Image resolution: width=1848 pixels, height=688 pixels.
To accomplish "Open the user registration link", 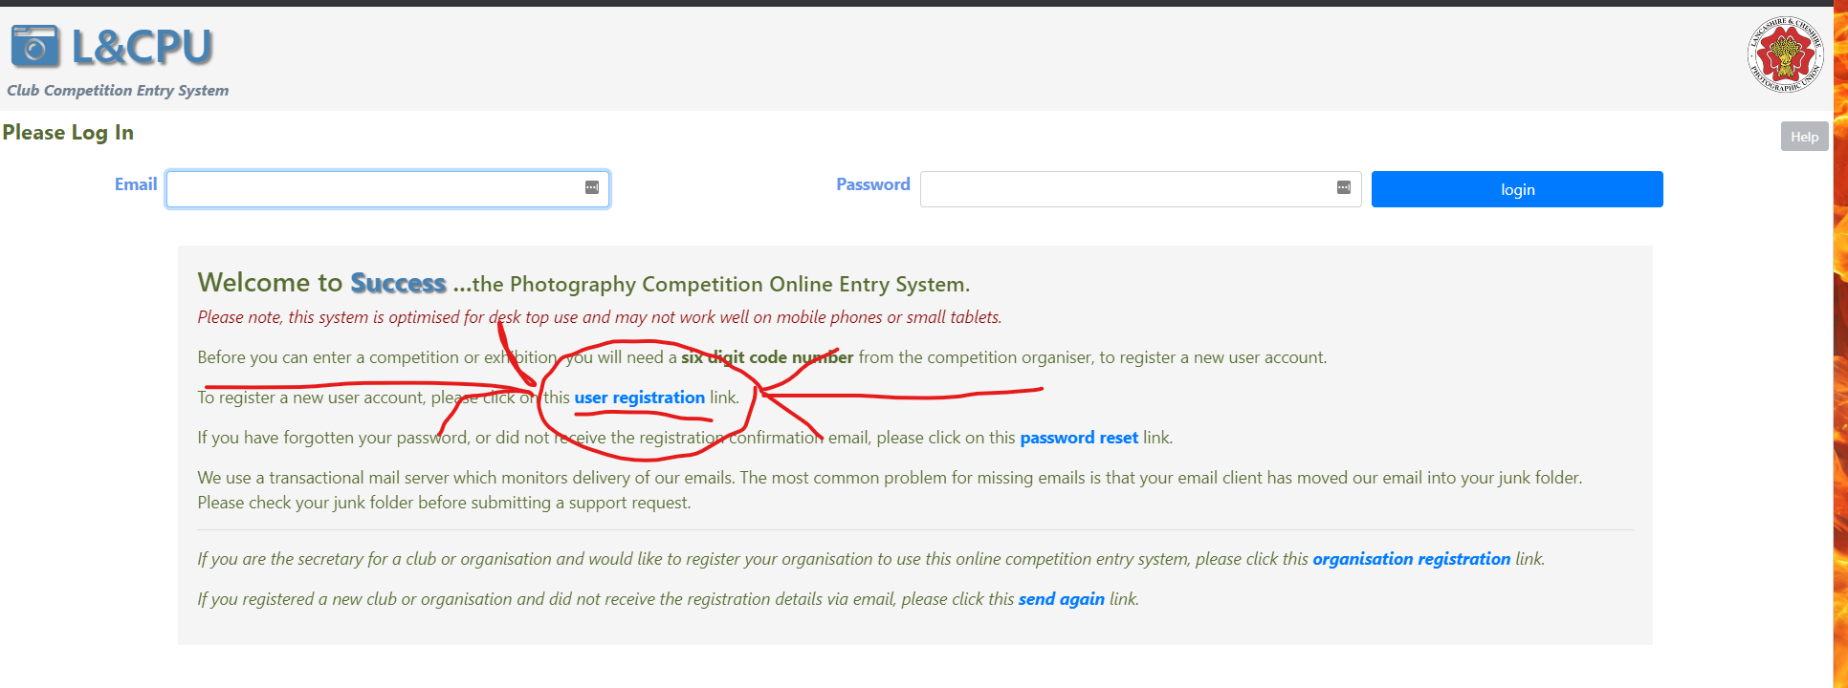I will (x=639, y=398).
